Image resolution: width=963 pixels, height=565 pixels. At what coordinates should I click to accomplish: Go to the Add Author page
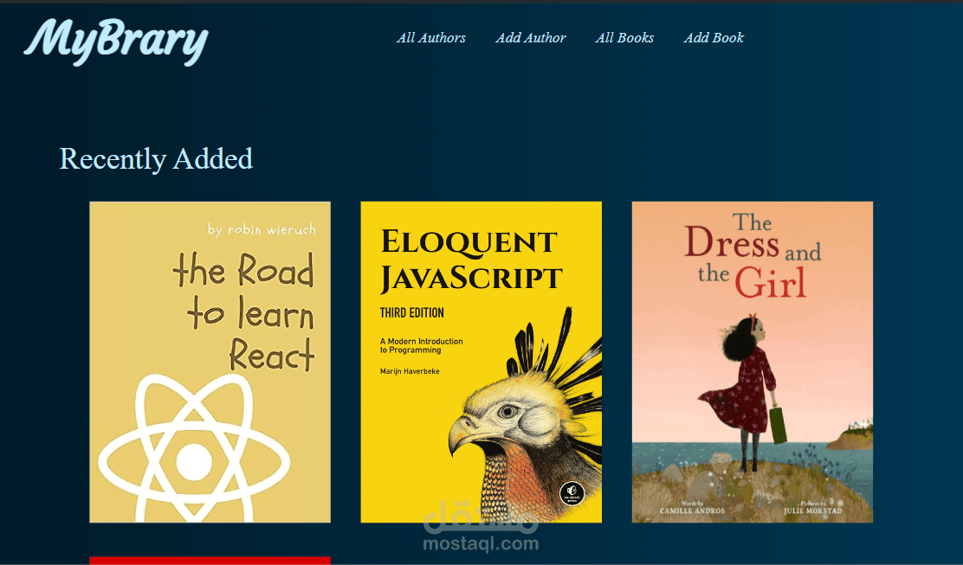click(531, 38)
